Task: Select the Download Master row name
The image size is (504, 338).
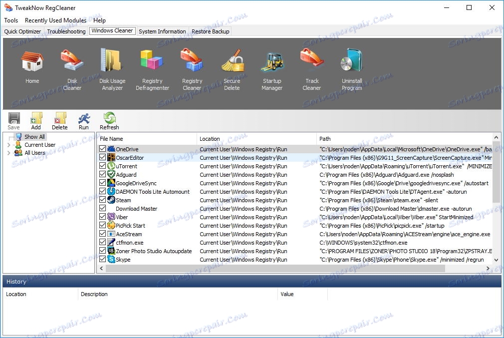Action: point(136,208)
